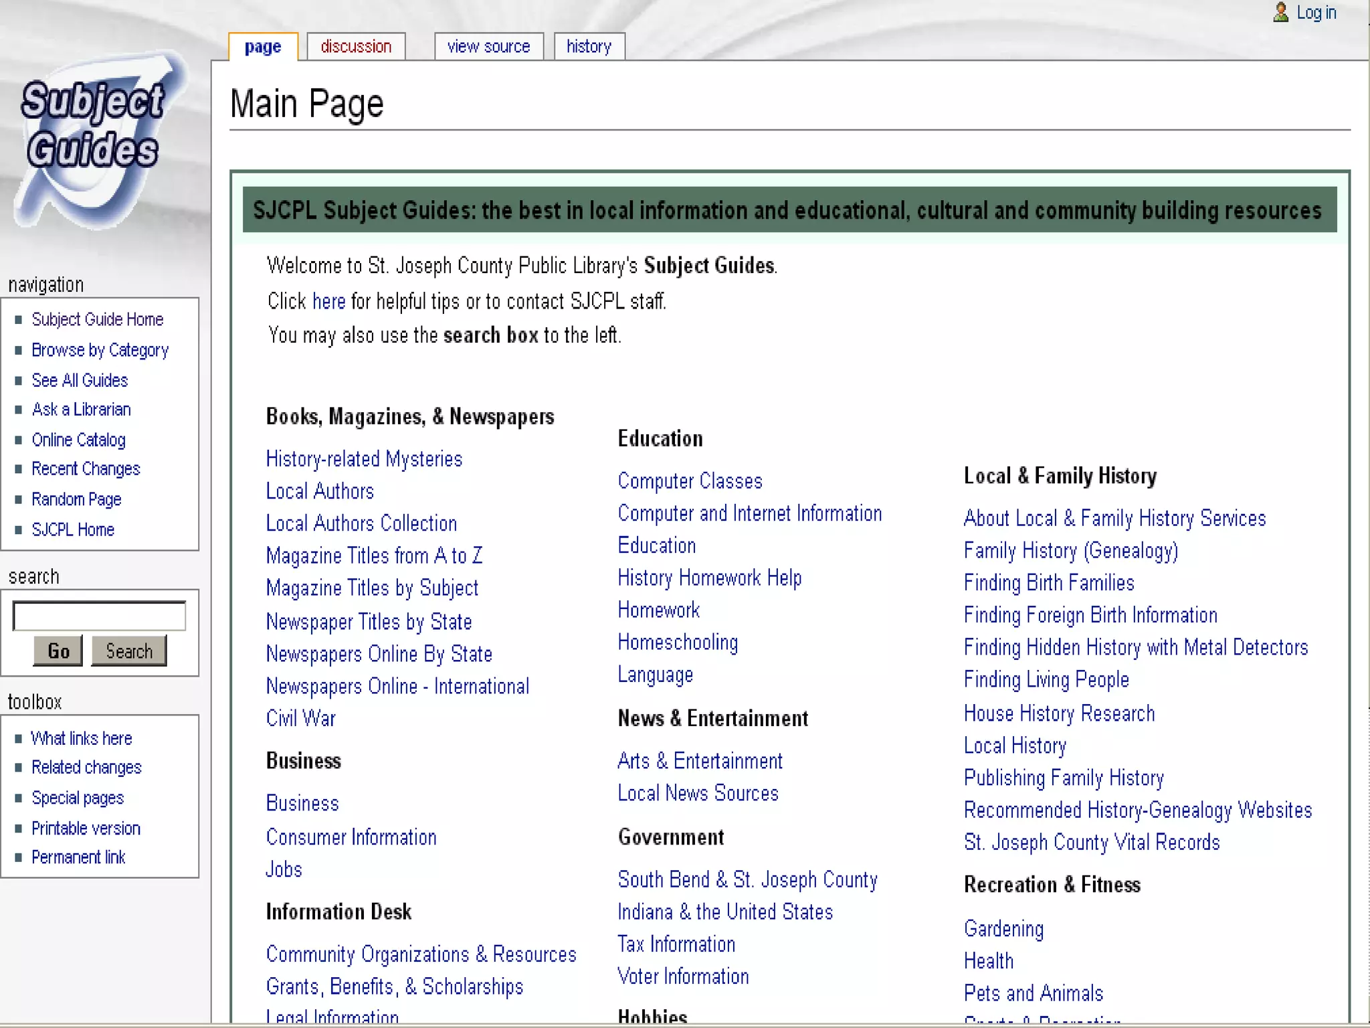Click inside the sidebar search box
Screen dimensions: 1370x1028
point(99,616)
